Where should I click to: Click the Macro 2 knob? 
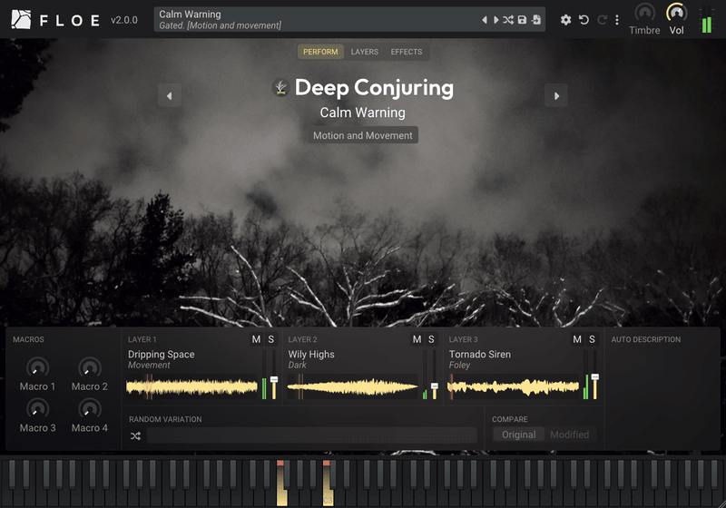tap(90, 367)
